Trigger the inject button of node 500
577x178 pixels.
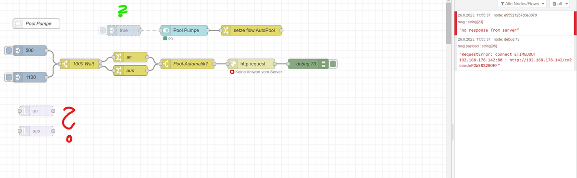tap(8, 51)
